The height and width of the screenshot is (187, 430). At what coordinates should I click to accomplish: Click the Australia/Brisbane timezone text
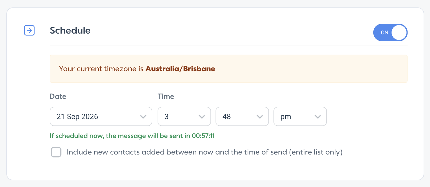pyautogui.click(x=180, y=69)
